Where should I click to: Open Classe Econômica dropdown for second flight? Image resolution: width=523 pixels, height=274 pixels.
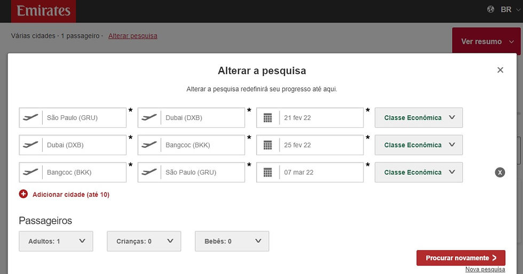coord(418,145)
